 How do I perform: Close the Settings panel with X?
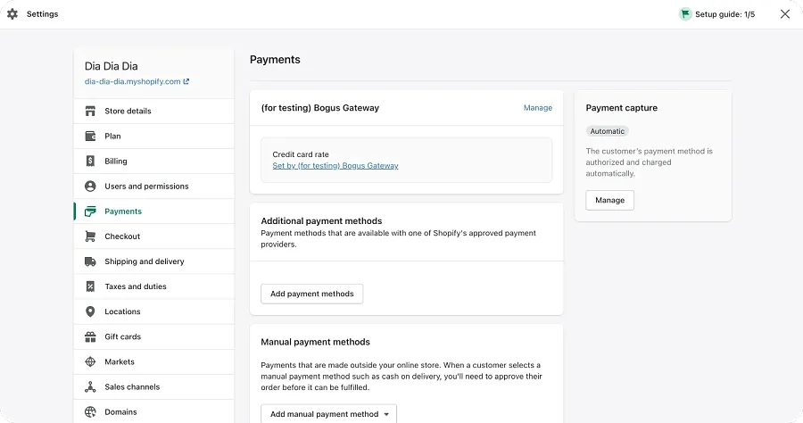(x=784, y=13)
